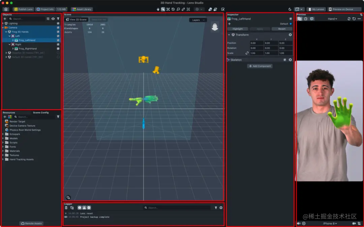This screenshot has width=364, height=227.
Task: Click Publish Lens button
Action: [23, 9]
